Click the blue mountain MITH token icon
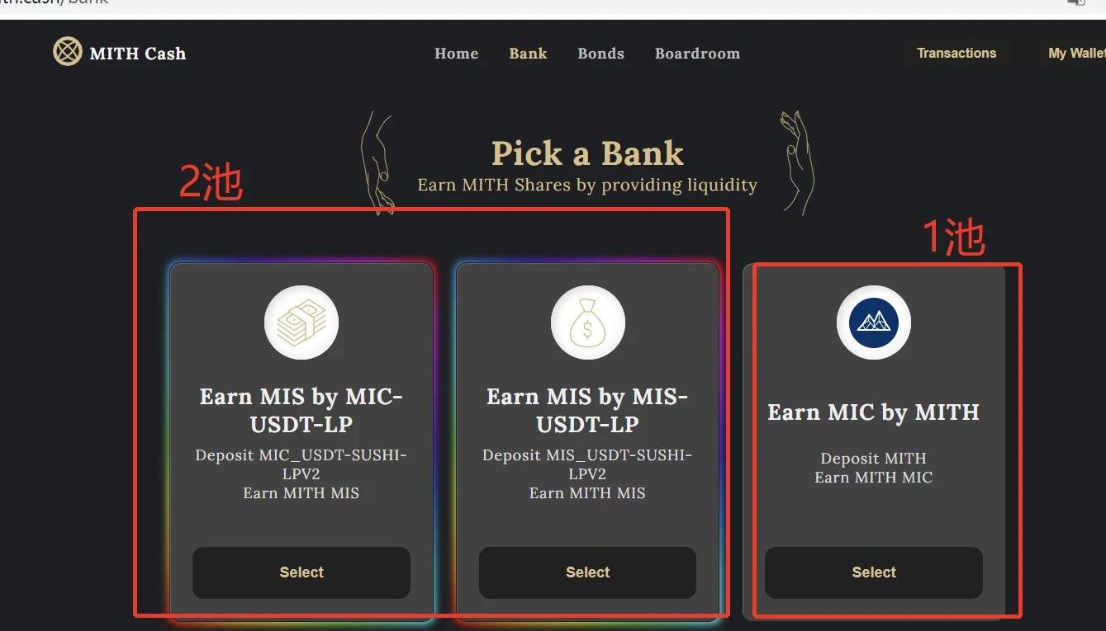Screen dimensions: 1106x631 point(874,323)
